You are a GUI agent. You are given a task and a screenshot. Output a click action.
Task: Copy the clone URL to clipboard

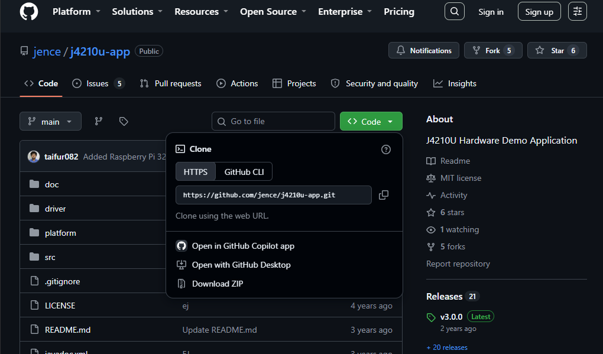(384, 195)
